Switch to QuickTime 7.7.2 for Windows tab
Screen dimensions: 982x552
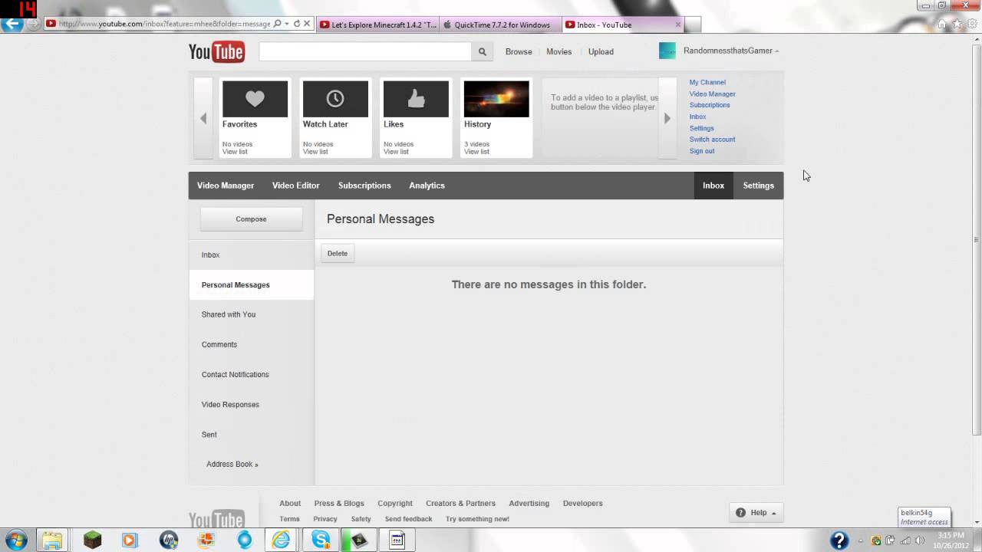pos(501,25)
